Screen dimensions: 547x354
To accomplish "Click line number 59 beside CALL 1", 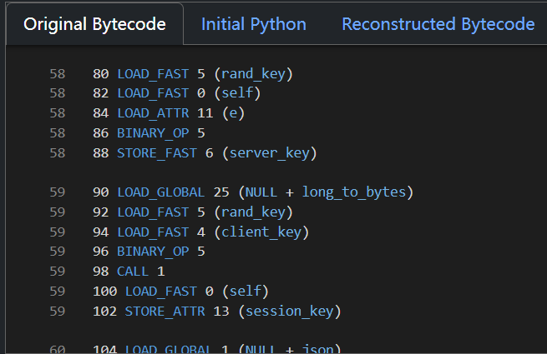I will coord(57,272).
